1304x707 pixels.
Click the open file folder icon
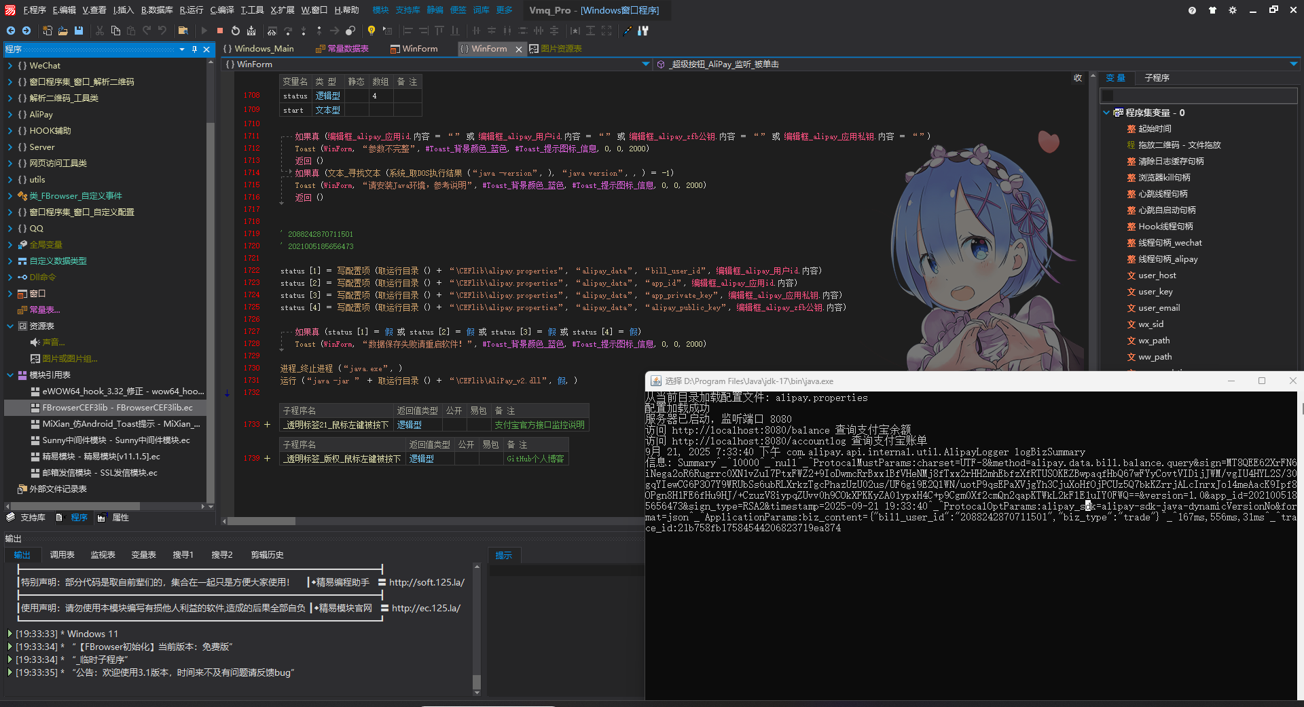(x=63, y=31)
